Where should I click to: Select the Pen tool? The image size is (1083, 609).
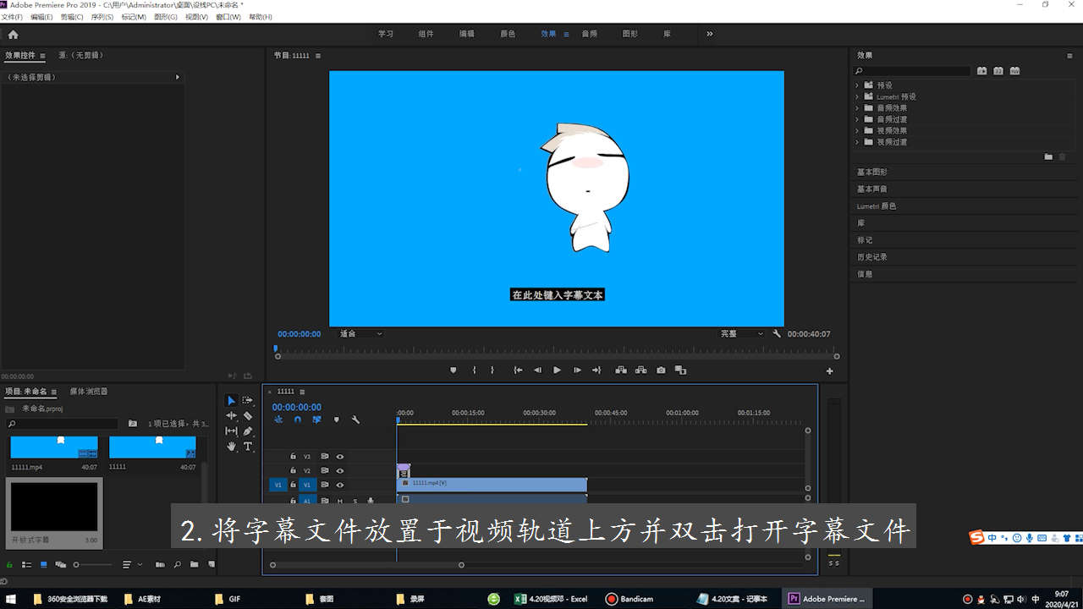pyautogui.click(x=248, y=431)
